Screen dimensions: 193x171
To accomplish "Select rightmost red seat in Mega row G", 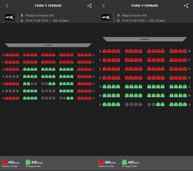I will [x=185, y=51].
